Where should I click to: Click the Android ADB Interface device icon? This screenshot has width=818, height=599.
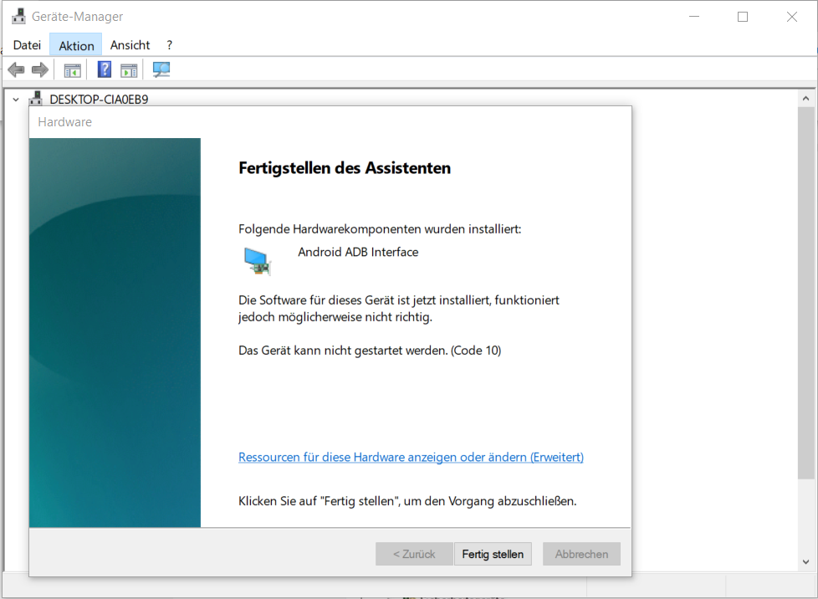pyautogui.click(x=258, y=261)
